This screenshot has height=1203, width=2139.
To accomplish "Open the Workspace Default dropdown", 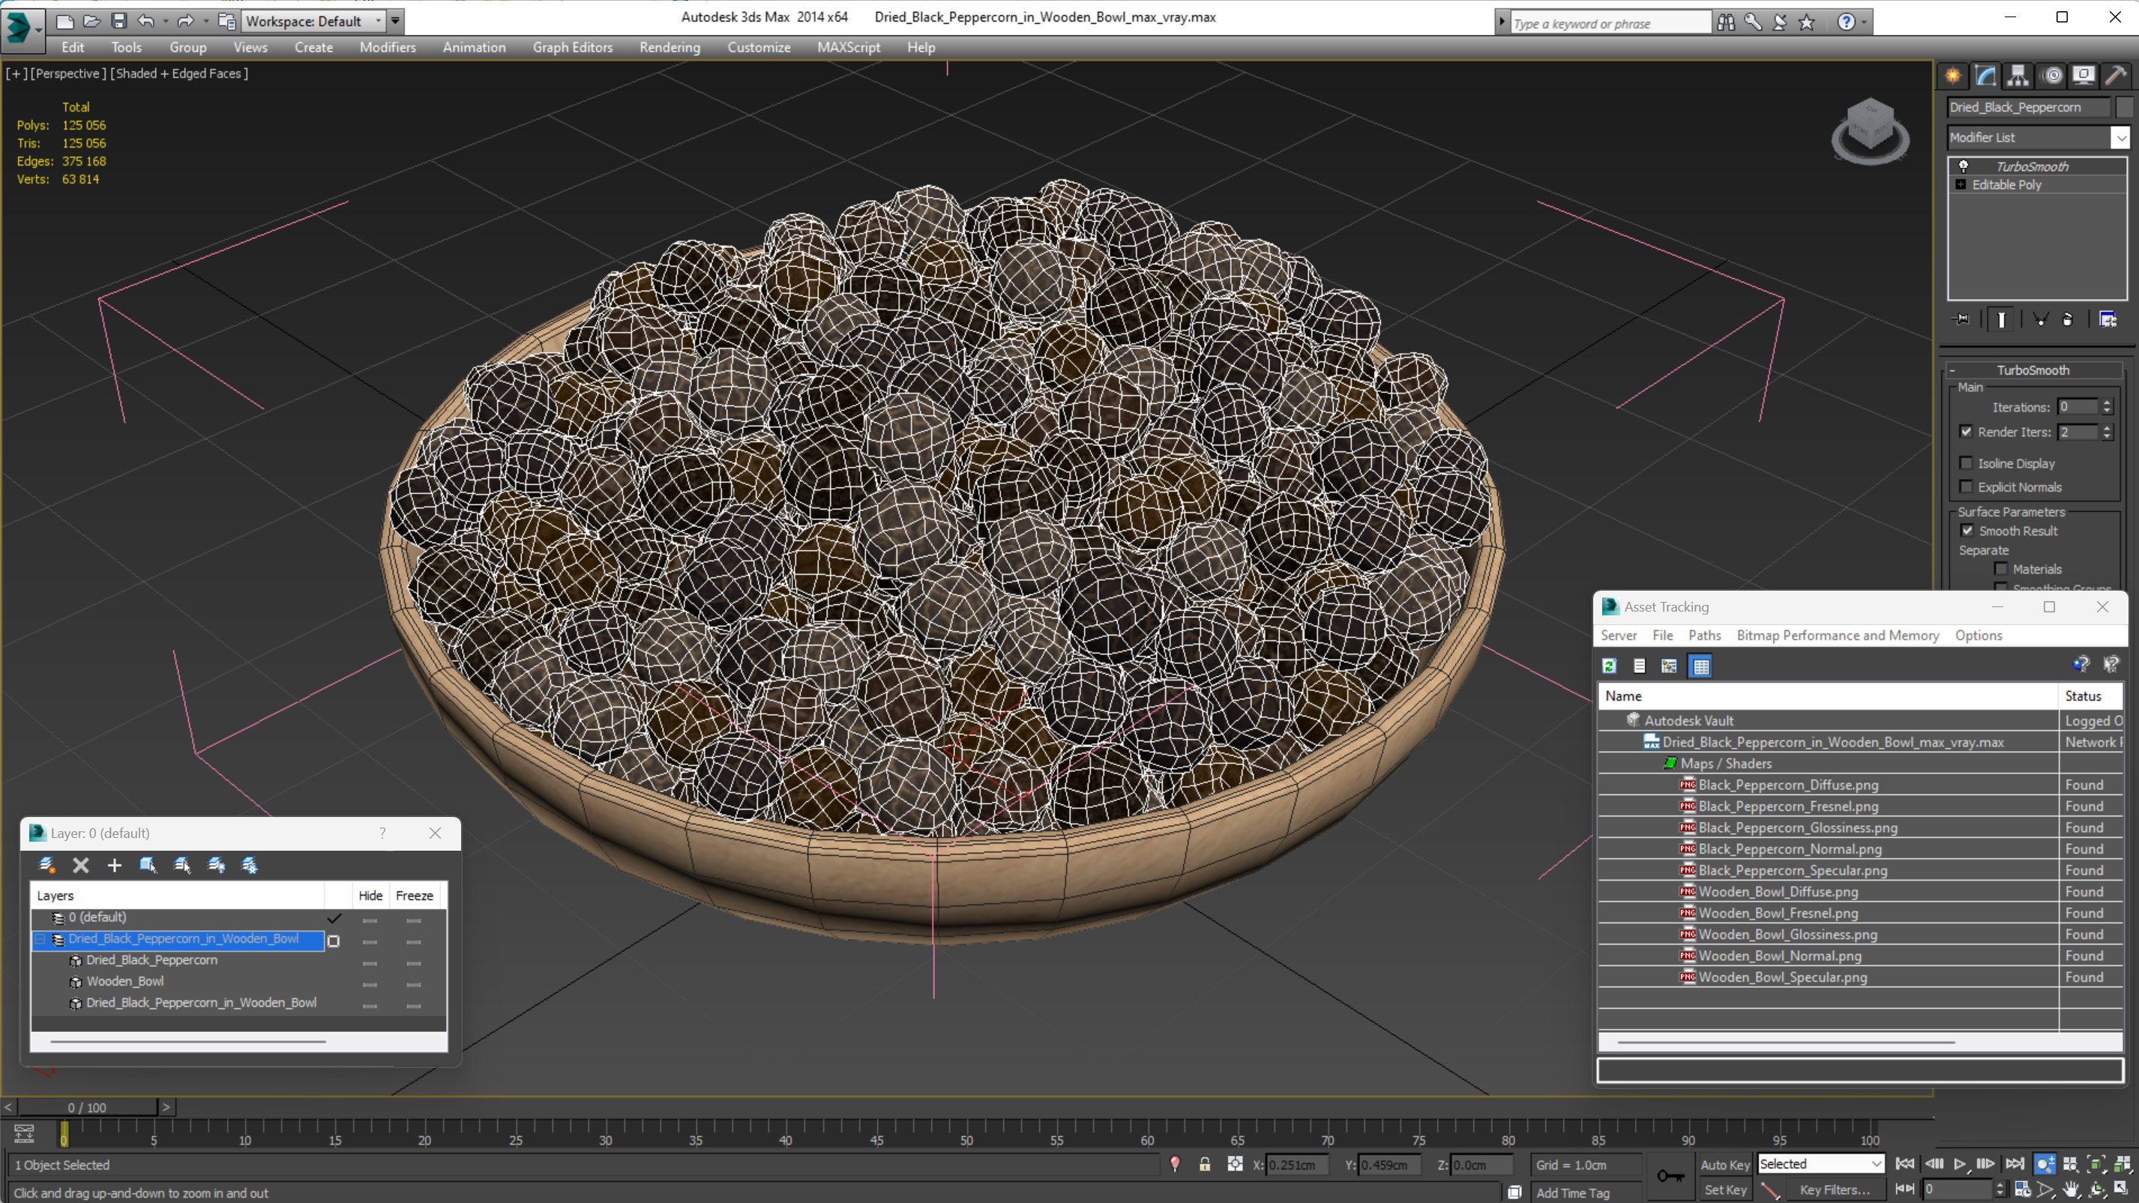I will (313, 21).
